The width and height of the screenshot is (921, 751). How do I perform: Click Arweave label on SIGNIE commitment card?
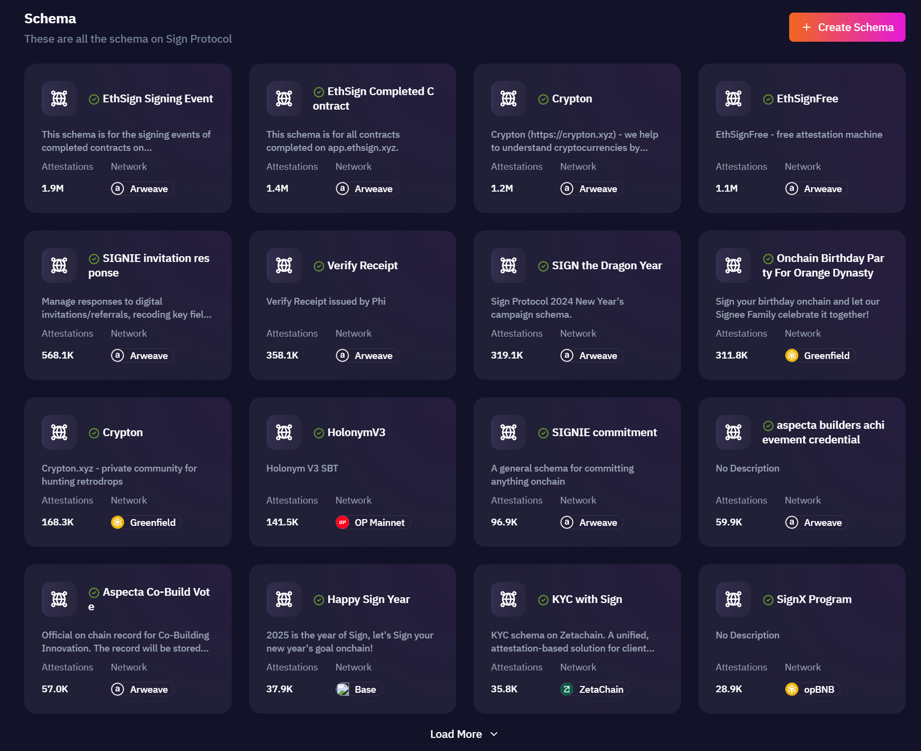[x=598, y=522]
